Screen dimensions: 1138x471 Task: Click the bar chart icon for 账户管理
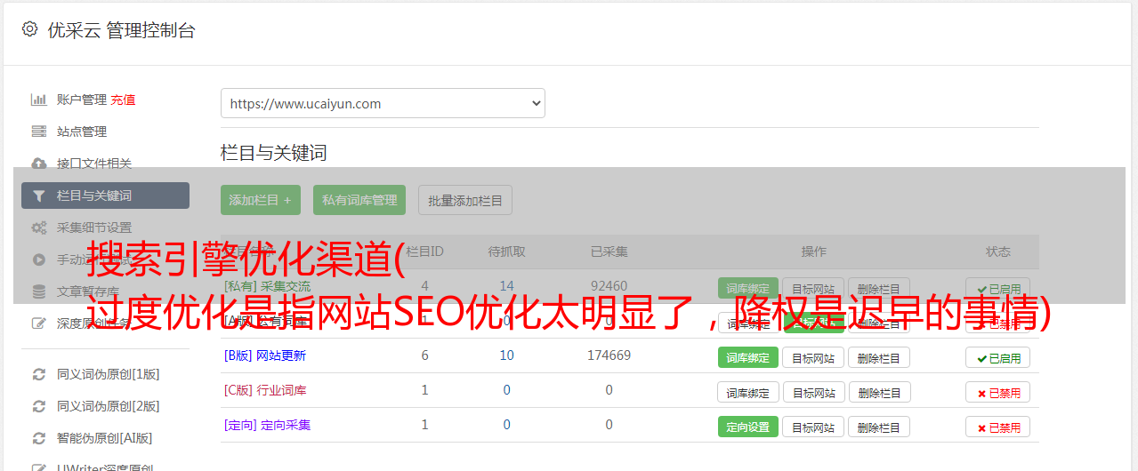pyautogui.click(x=39, y=100)
